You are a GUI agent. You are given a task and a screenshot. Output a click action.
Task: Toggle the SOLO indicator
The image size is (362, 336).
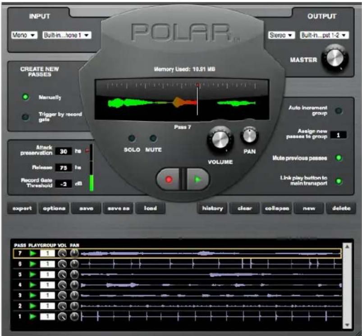[132, 138]
